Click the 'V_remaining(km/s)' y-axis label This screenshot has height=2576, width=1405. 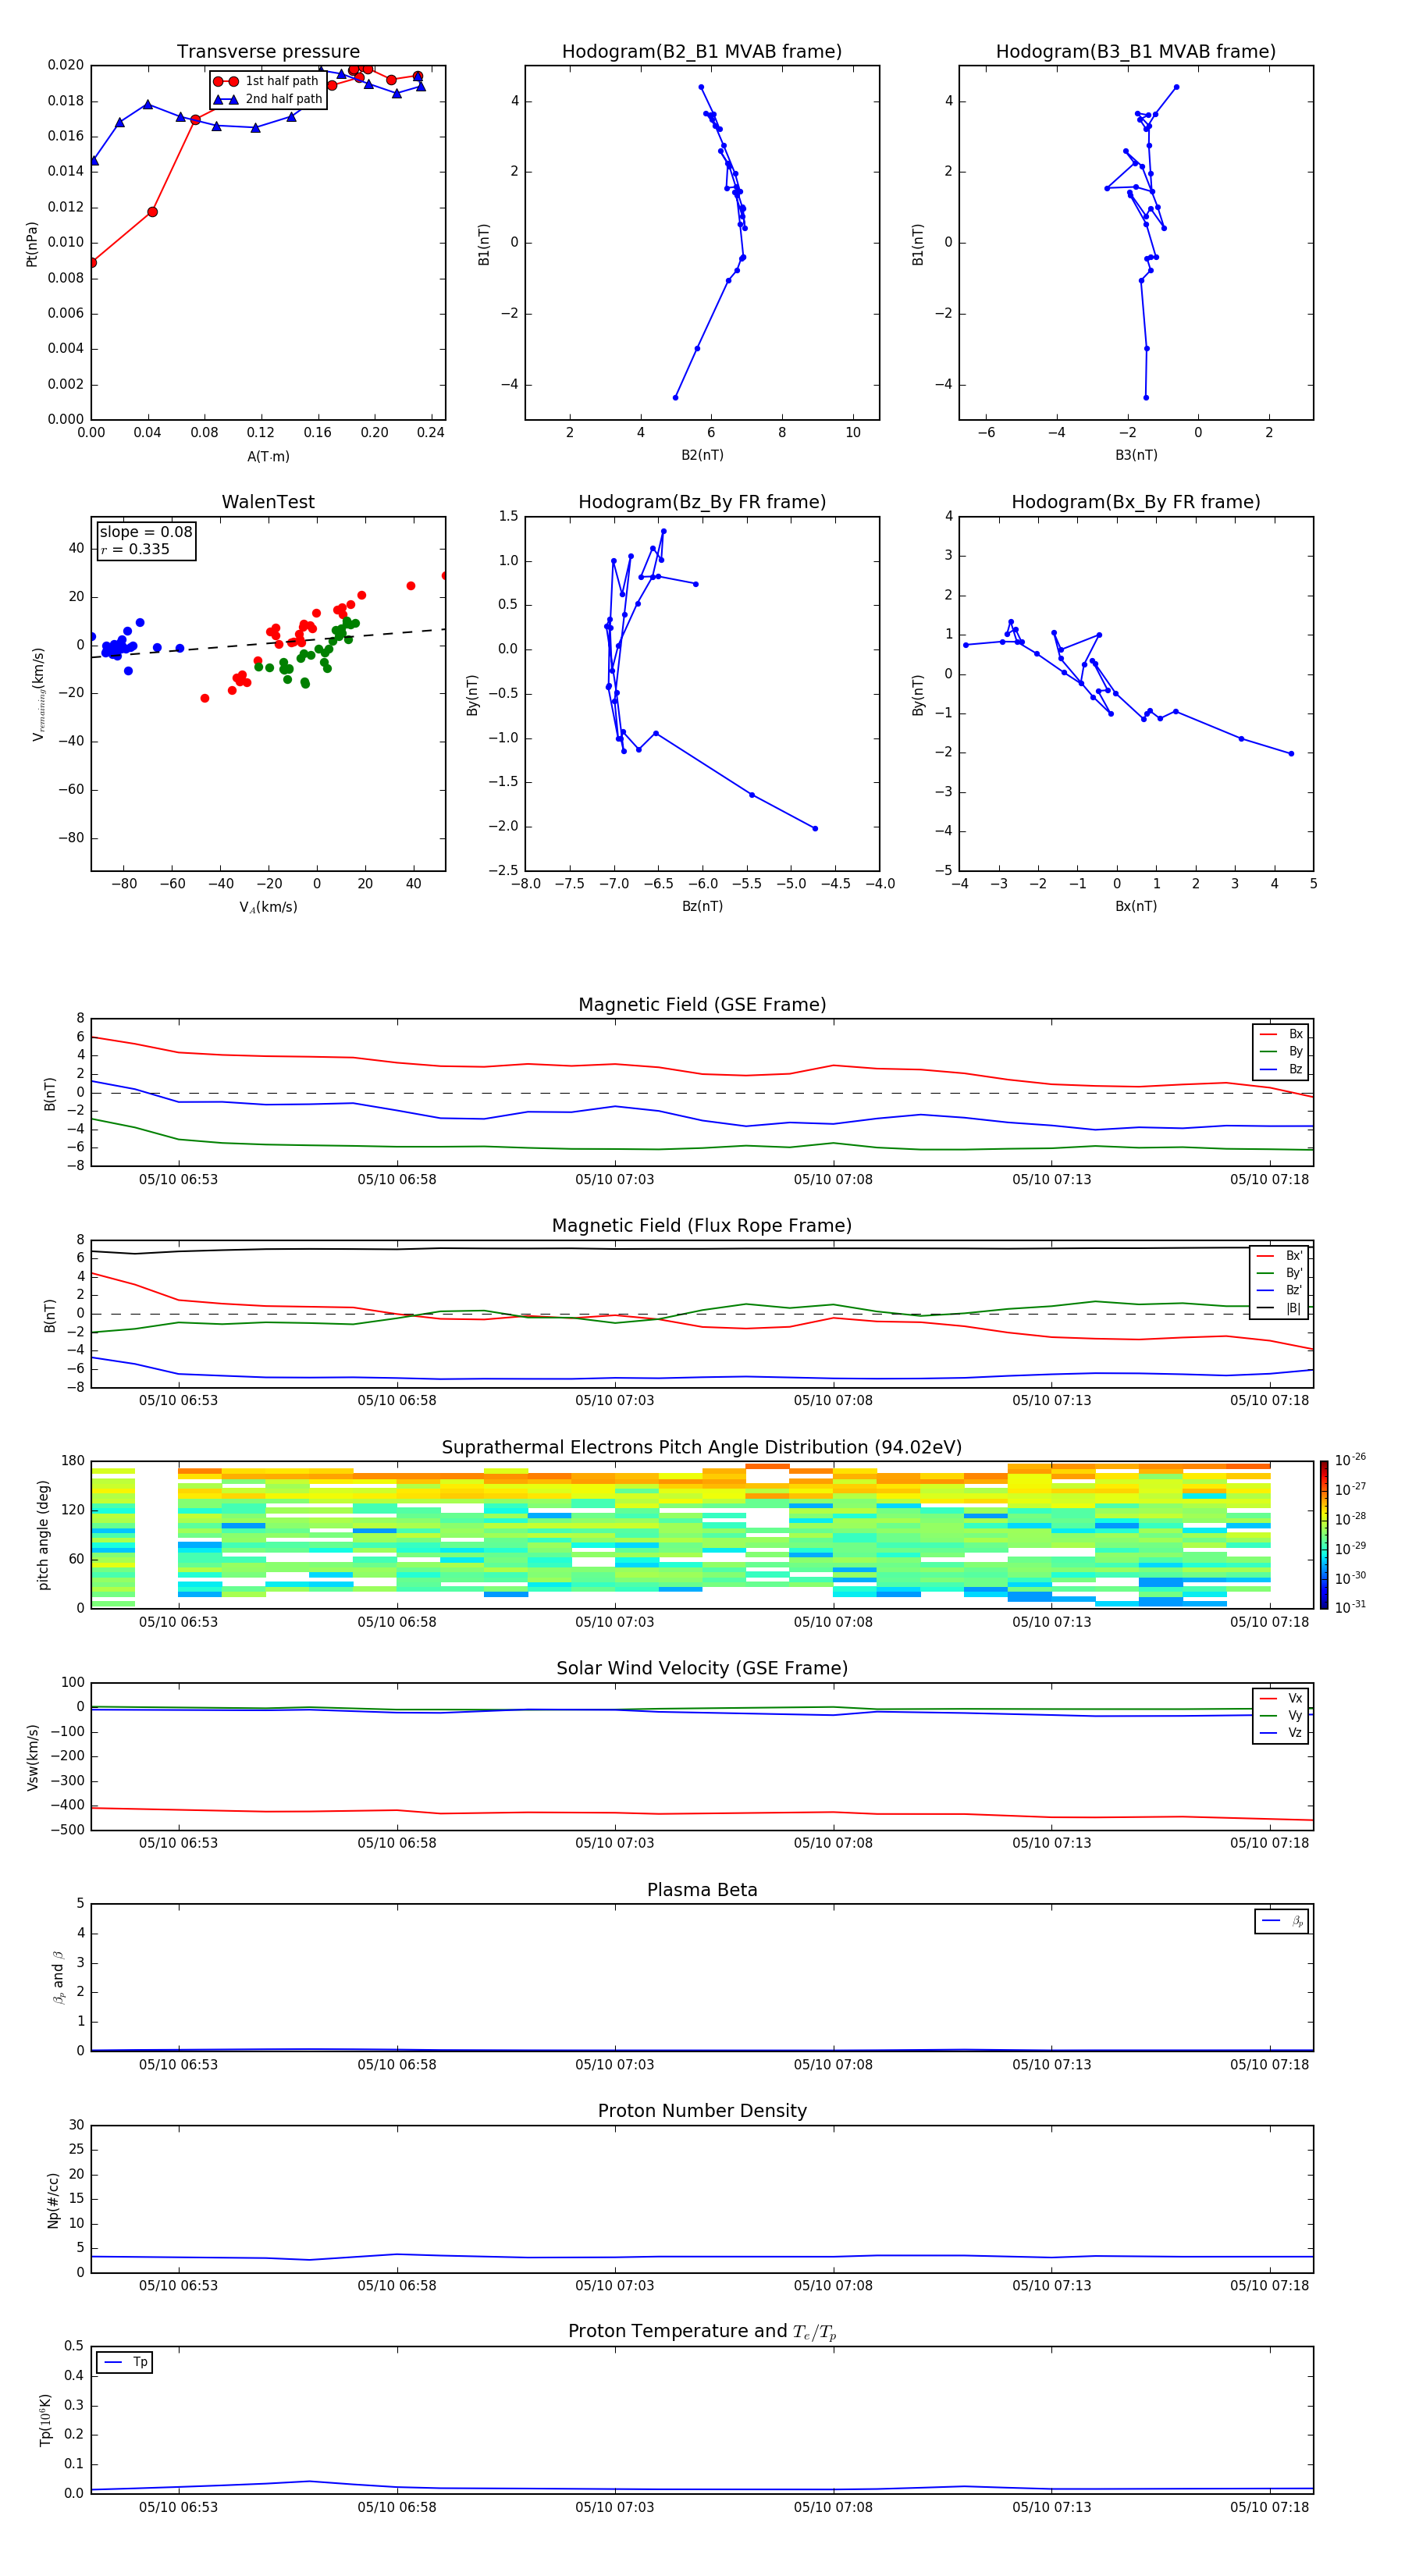(x=38, y=694)
